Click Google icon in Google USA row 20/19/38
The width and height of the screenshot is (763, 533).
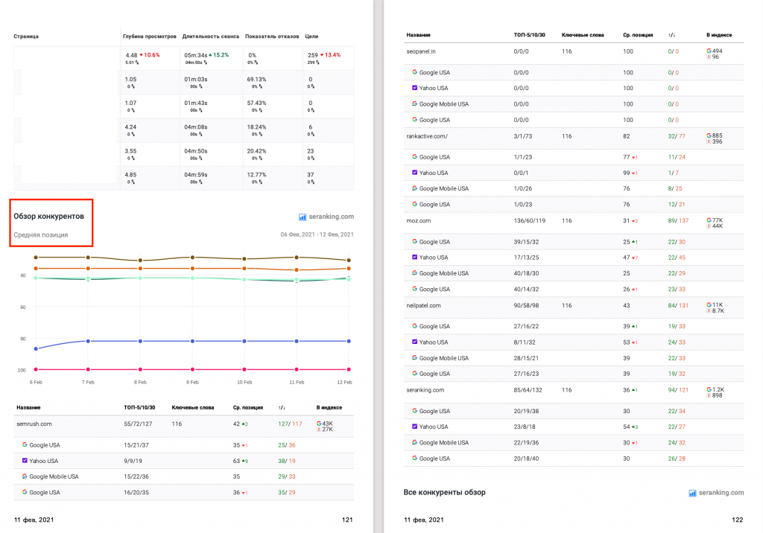pyautogui.click(x=414, y=410)
